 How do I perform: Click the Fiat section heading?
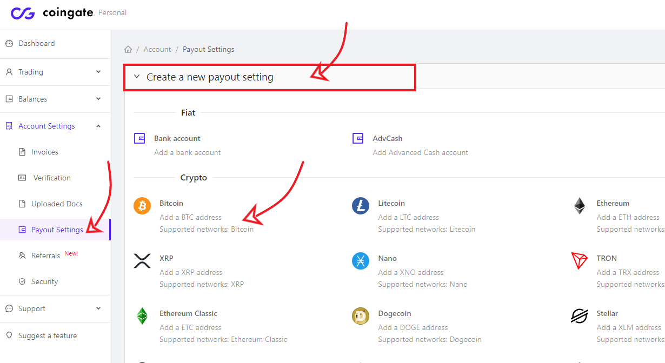coord(188,113)
